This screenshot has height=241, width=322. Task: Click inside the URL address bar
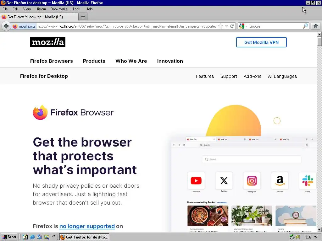[127, 26]
